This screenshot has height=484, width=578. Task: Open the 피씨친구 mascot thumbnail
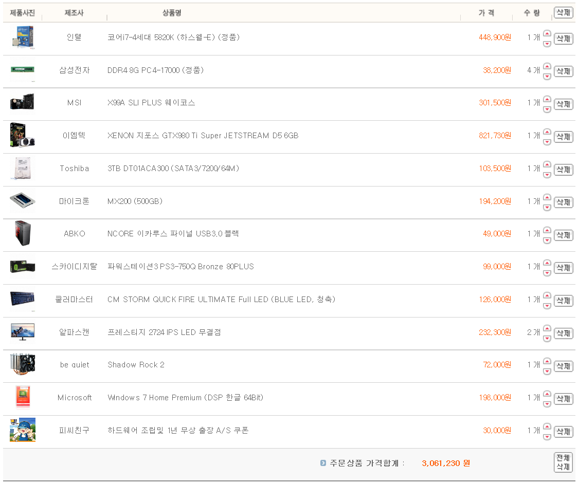click(23, 430)
